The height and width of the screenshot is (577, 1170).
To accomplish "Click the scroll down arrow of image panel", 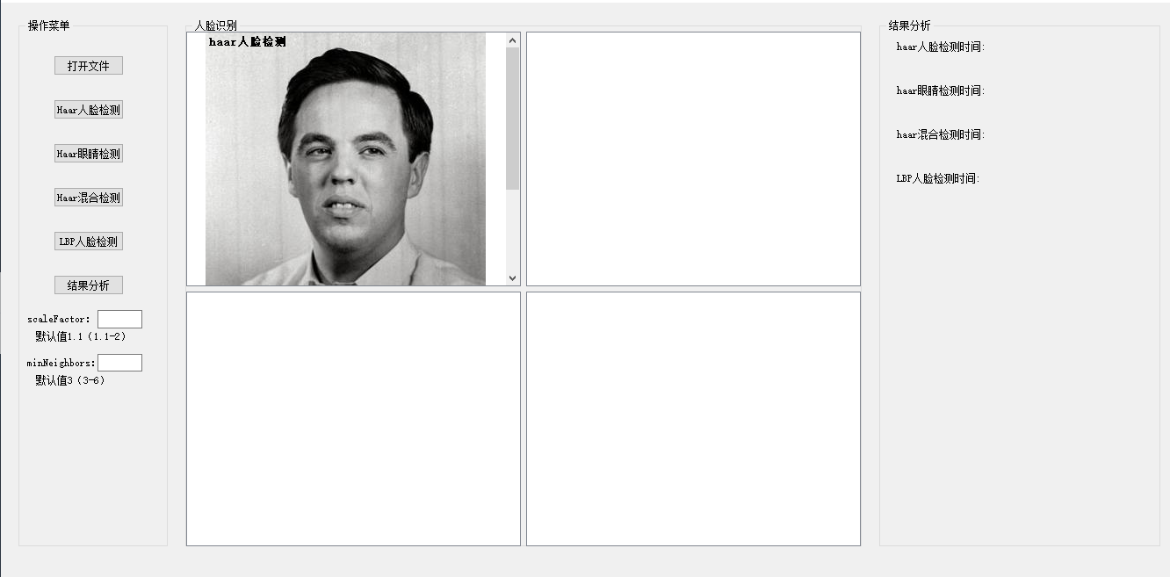I will pyautogui.click(x=513, y=278).
